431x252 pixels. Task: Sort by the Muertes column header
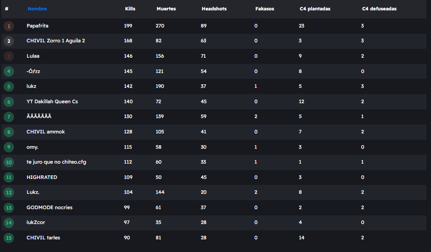166,9
